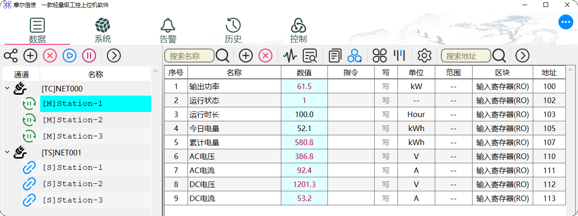This screenshot has height=216, width=578.
Task: Select [M]Station-2 device
Action: (x=96, y=120)
